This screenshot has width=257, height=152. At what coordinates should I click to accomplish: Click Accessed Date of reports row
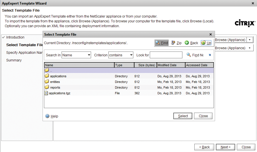[x=198, y=87]
